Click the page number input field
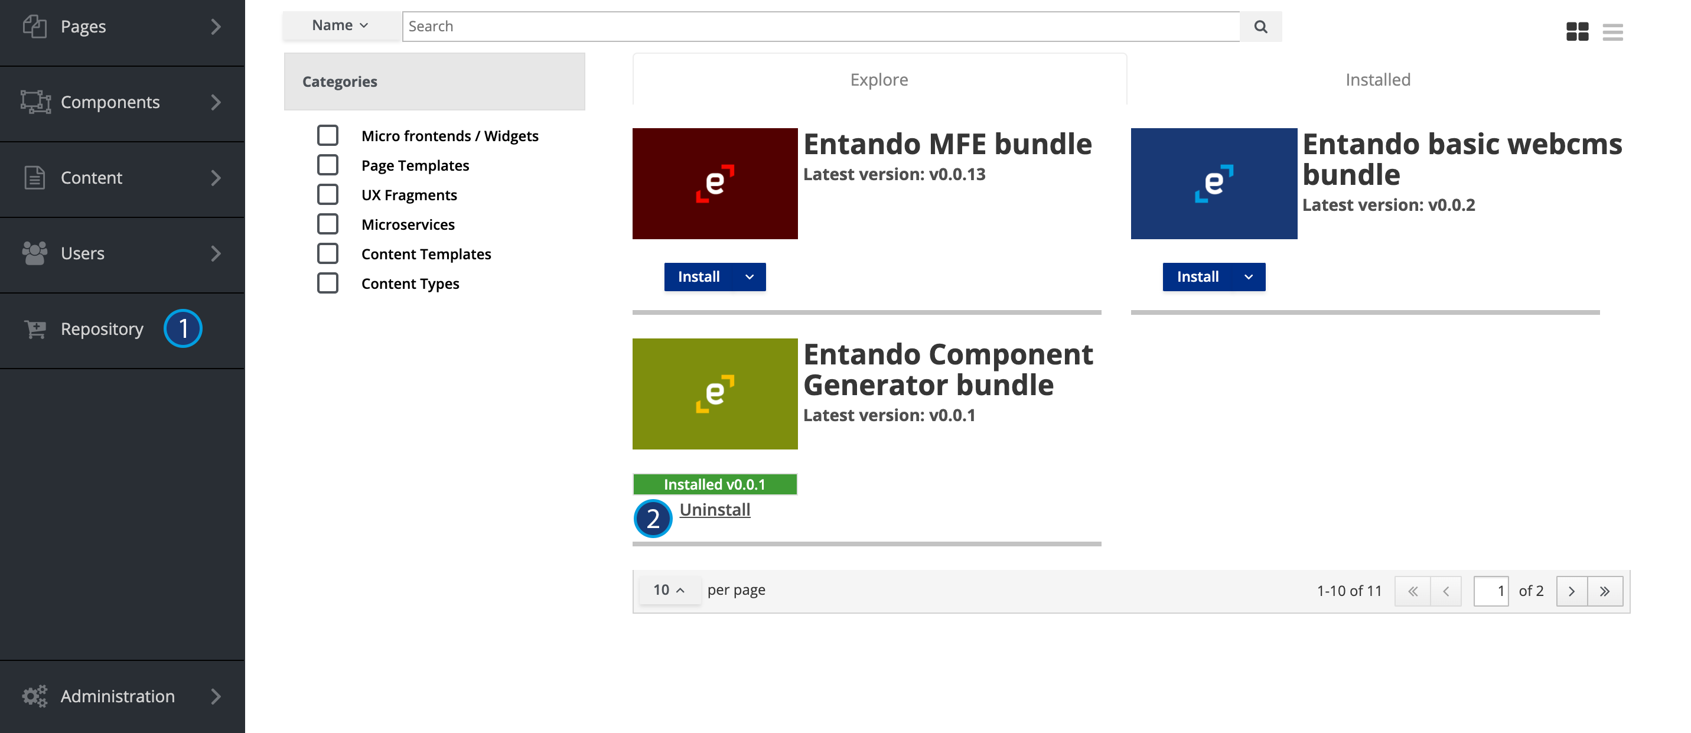Viewport: 1691px width, 733px height. point(1491,591)
